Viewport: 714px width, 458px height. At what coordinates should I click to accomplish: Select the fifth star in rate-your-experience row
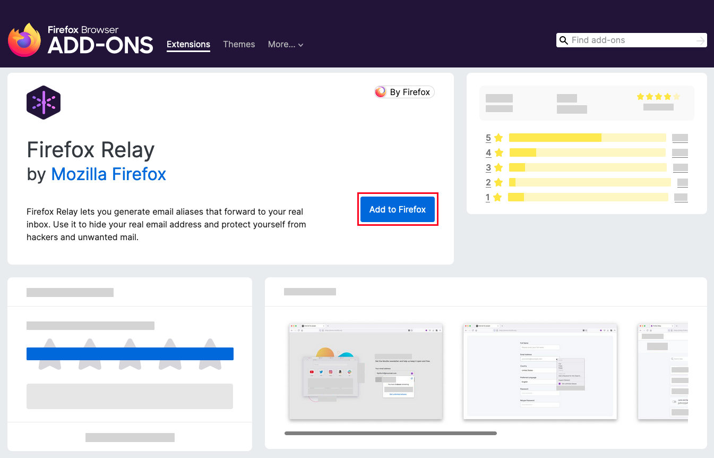click(210, 354)
